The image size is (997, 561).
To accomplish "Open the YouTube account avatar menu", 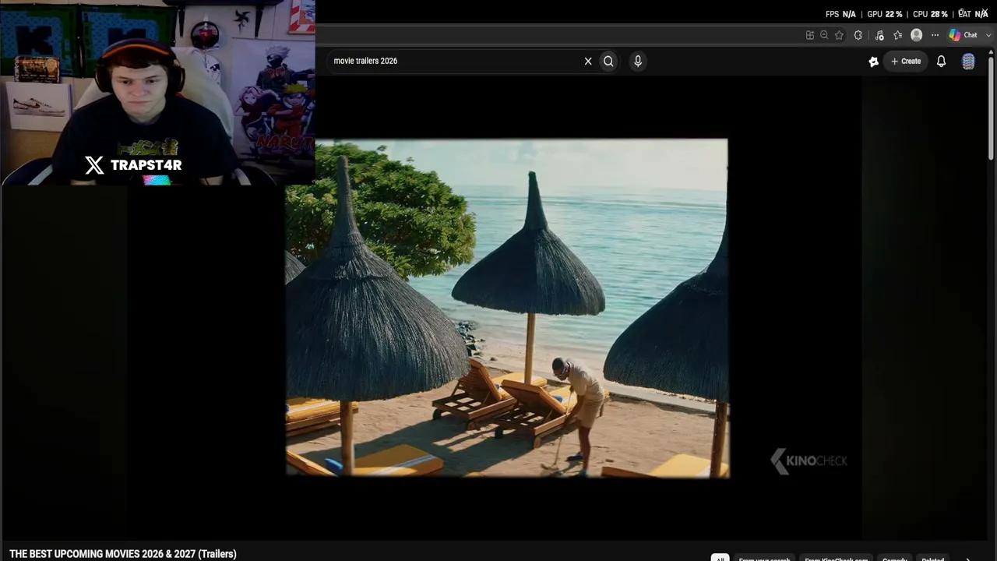I will (968, 62).
